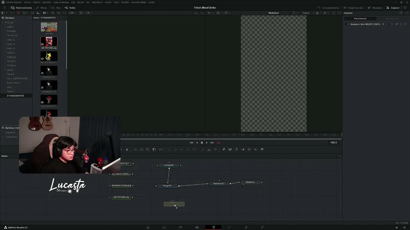410x230 pixels.
Task: Toggle loop playback
Action: 218,143
